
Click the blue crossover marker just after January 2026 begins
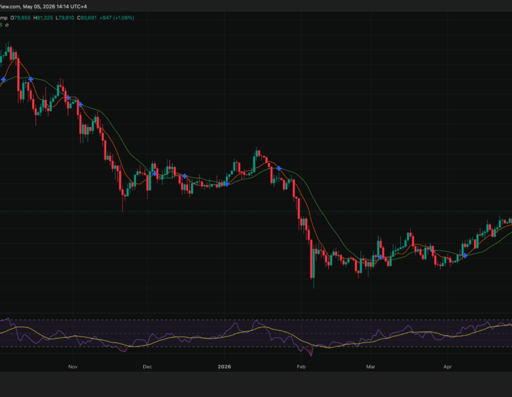tap(227, 184)
